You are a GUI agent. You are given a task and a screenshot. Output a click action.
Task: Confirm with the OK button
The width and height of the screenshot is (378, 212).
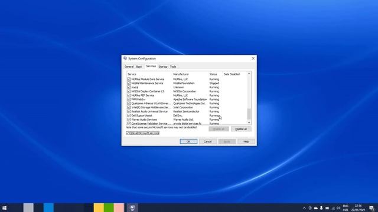pos(188,141)
